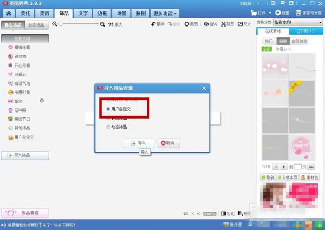Select 用户自定义 folder in left list

point(21,137)
